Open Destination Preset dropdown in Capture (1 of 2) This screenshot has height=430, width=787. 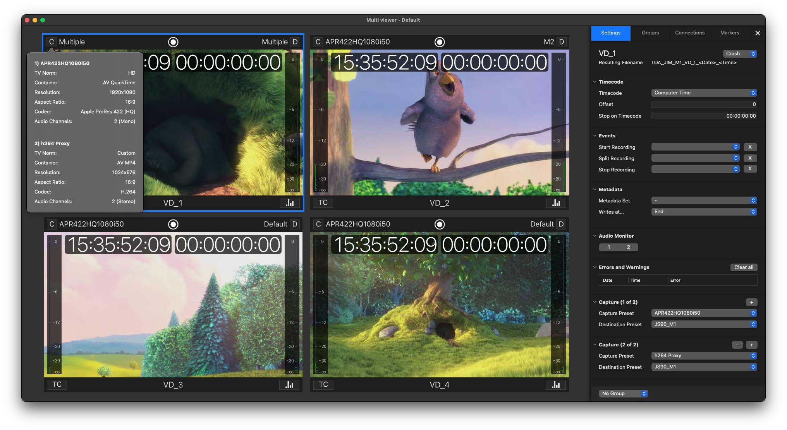(704, 324)
